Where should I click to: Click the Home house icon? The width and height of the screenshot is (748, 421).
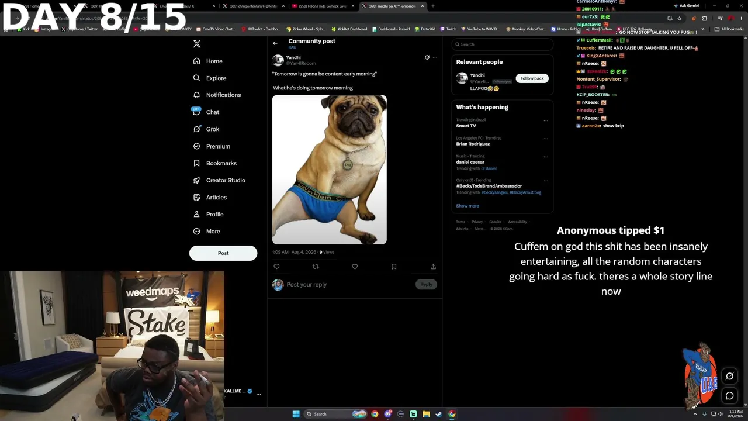tap(196, 61)
